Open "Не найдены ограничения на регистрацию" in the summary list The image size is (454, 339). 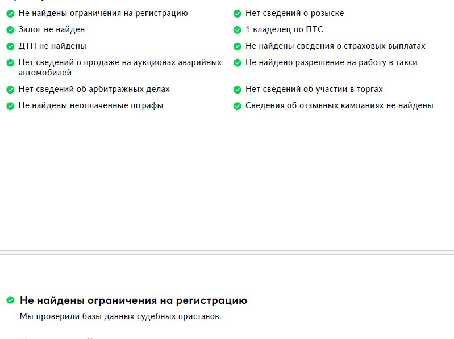tap(103, 13)
